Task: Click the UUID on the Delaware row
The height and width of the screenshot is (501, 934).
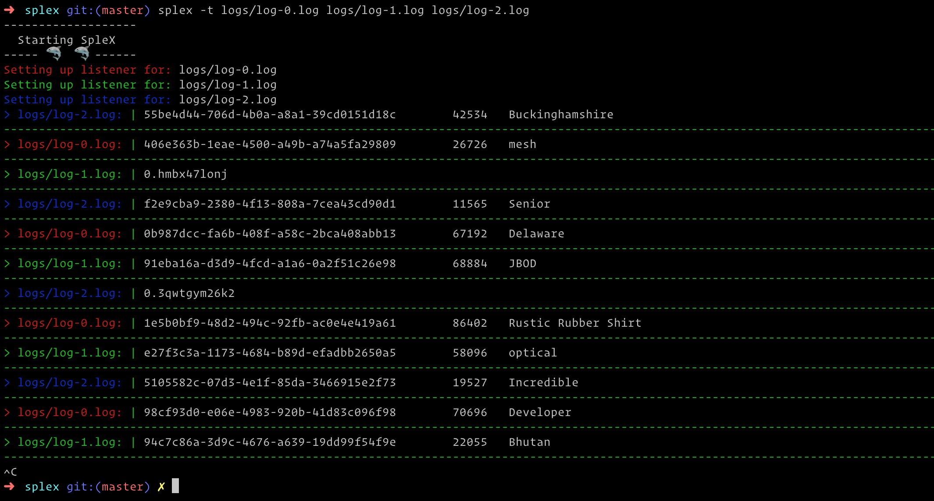Action: [270, 234]
